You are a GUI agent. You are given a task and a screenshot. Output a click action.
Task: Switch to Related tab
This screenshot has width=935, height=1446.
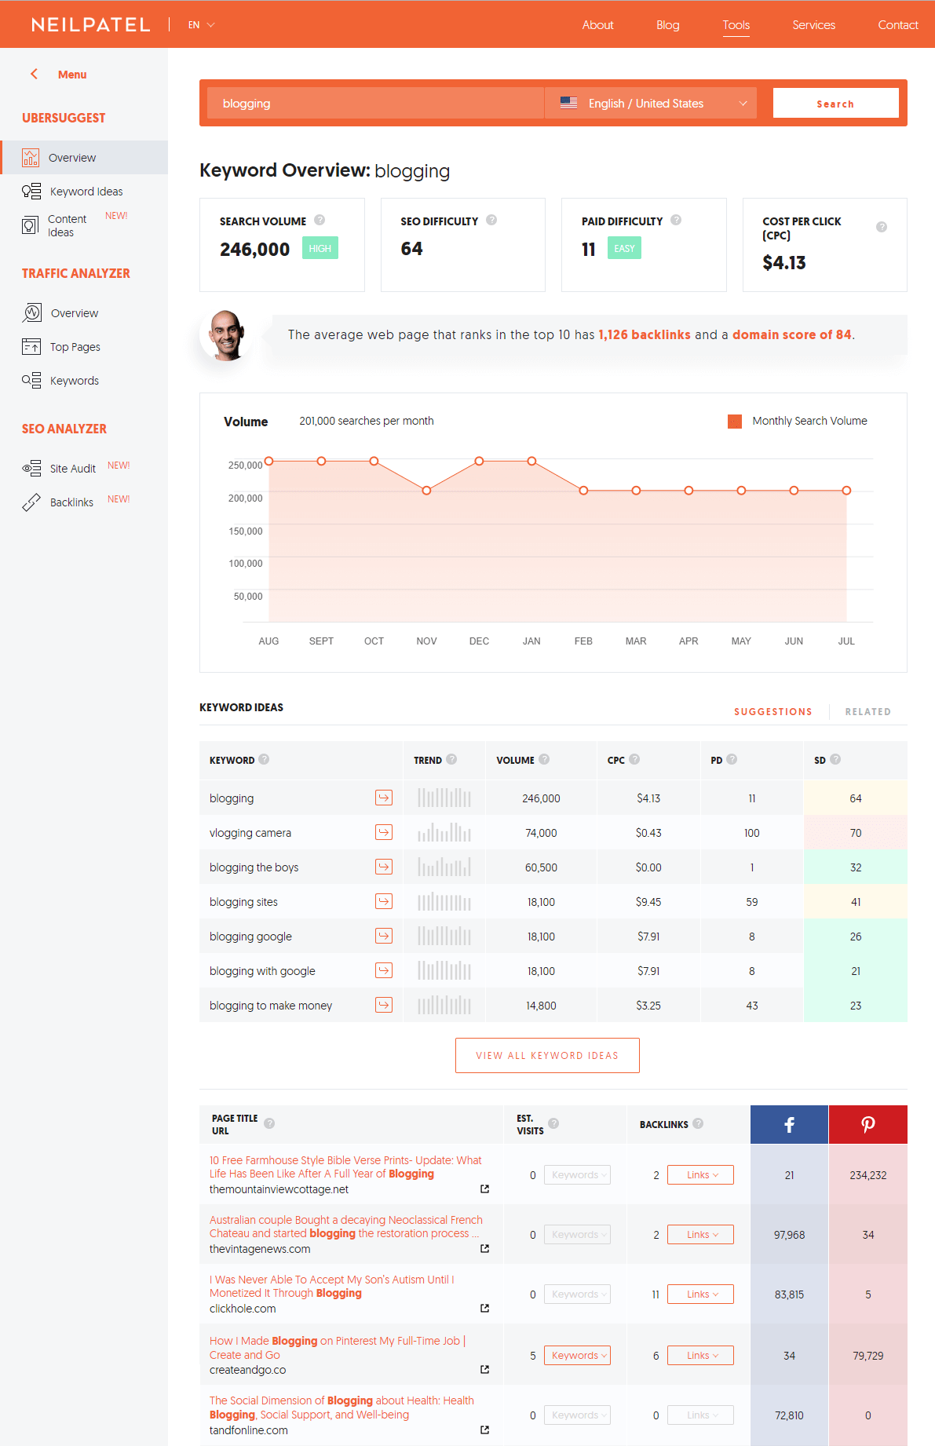(868, 712)
